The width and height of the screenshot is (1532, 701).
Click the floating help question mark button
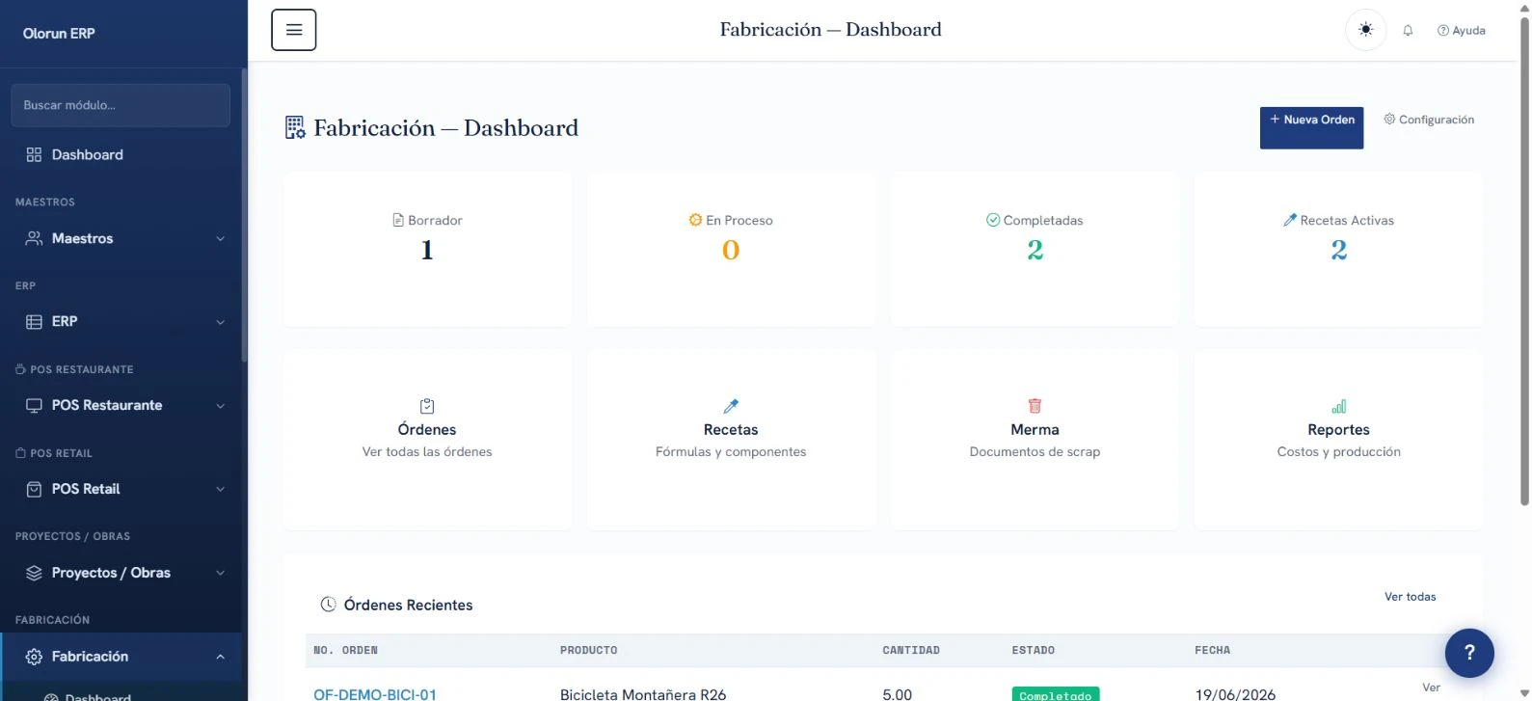point(1469,653)
